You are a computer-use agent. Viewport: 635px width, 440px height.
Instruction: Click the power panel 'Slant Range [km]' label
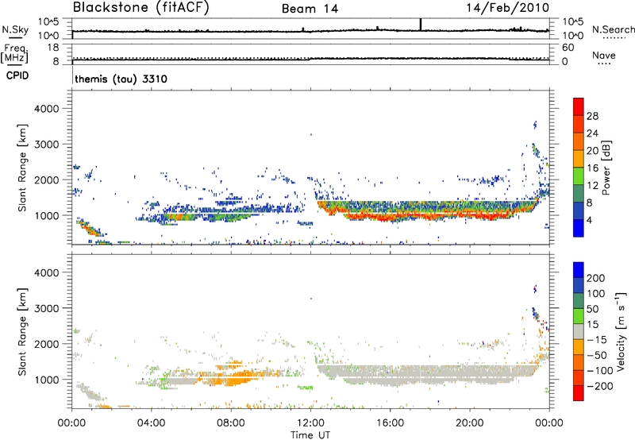(x=22, y=168)
